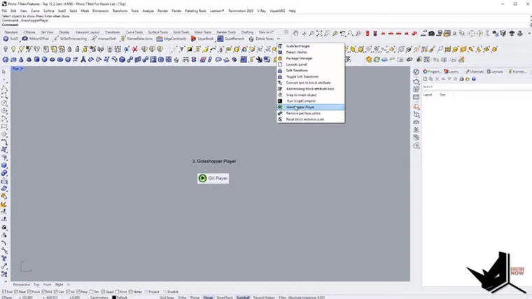Choose Package Manager in the popup menu
Viewport: 532px width, 299px height.
click(300, 58)
